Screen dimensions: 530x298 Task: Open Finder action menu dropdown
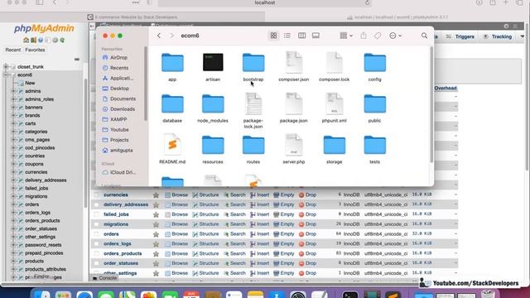[x=395, y=36]
